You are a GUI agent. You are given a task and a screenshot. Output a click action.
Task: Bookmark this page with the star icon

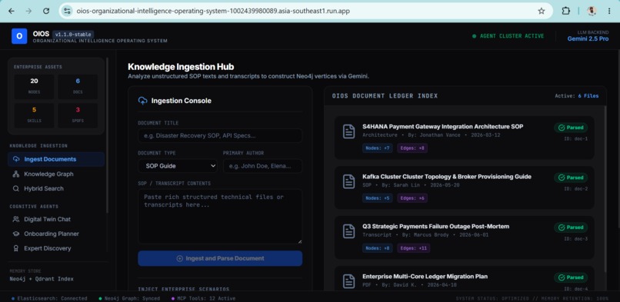pyautogui.click(x=542, y=11)
